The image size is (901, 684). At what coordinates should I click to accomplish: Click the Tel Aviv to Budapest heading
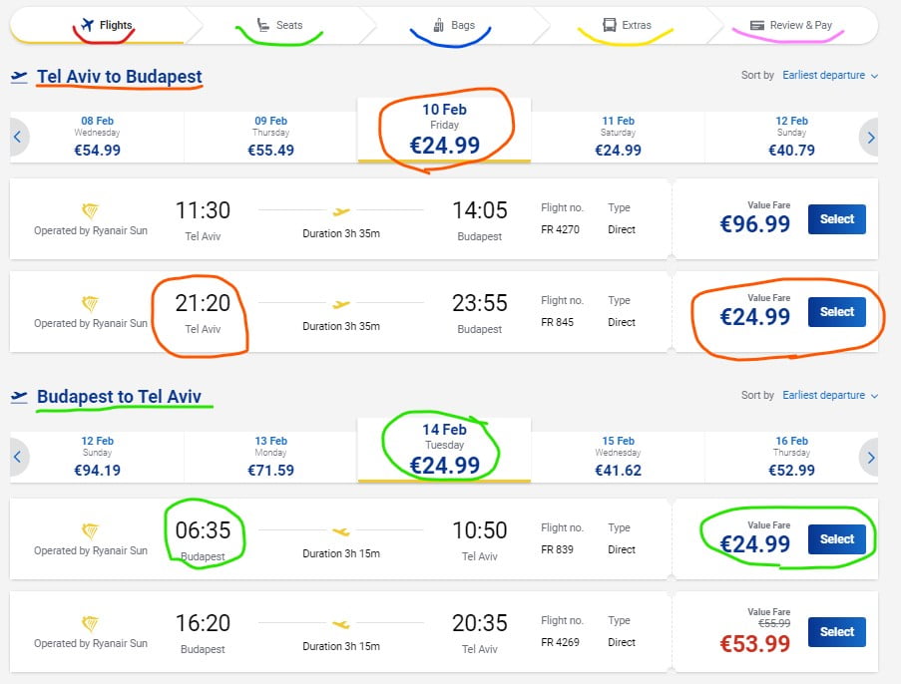click(x=119, y=77)
